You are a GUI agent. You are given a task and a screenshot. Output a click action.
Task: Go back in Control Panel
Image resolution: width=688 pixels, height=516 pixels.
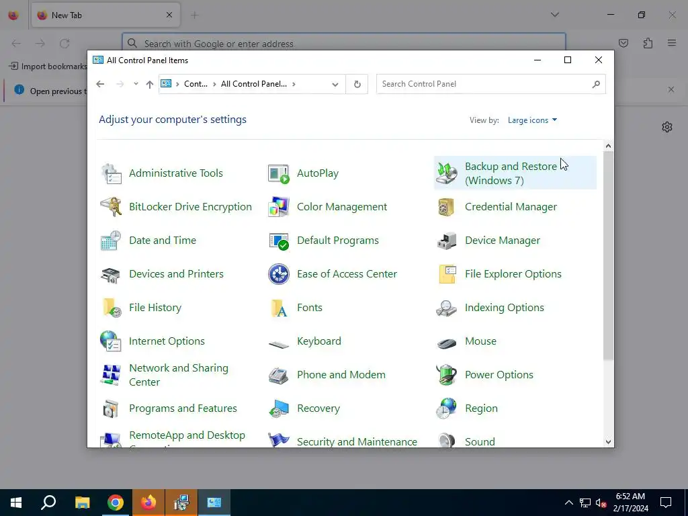pos(101,84)
